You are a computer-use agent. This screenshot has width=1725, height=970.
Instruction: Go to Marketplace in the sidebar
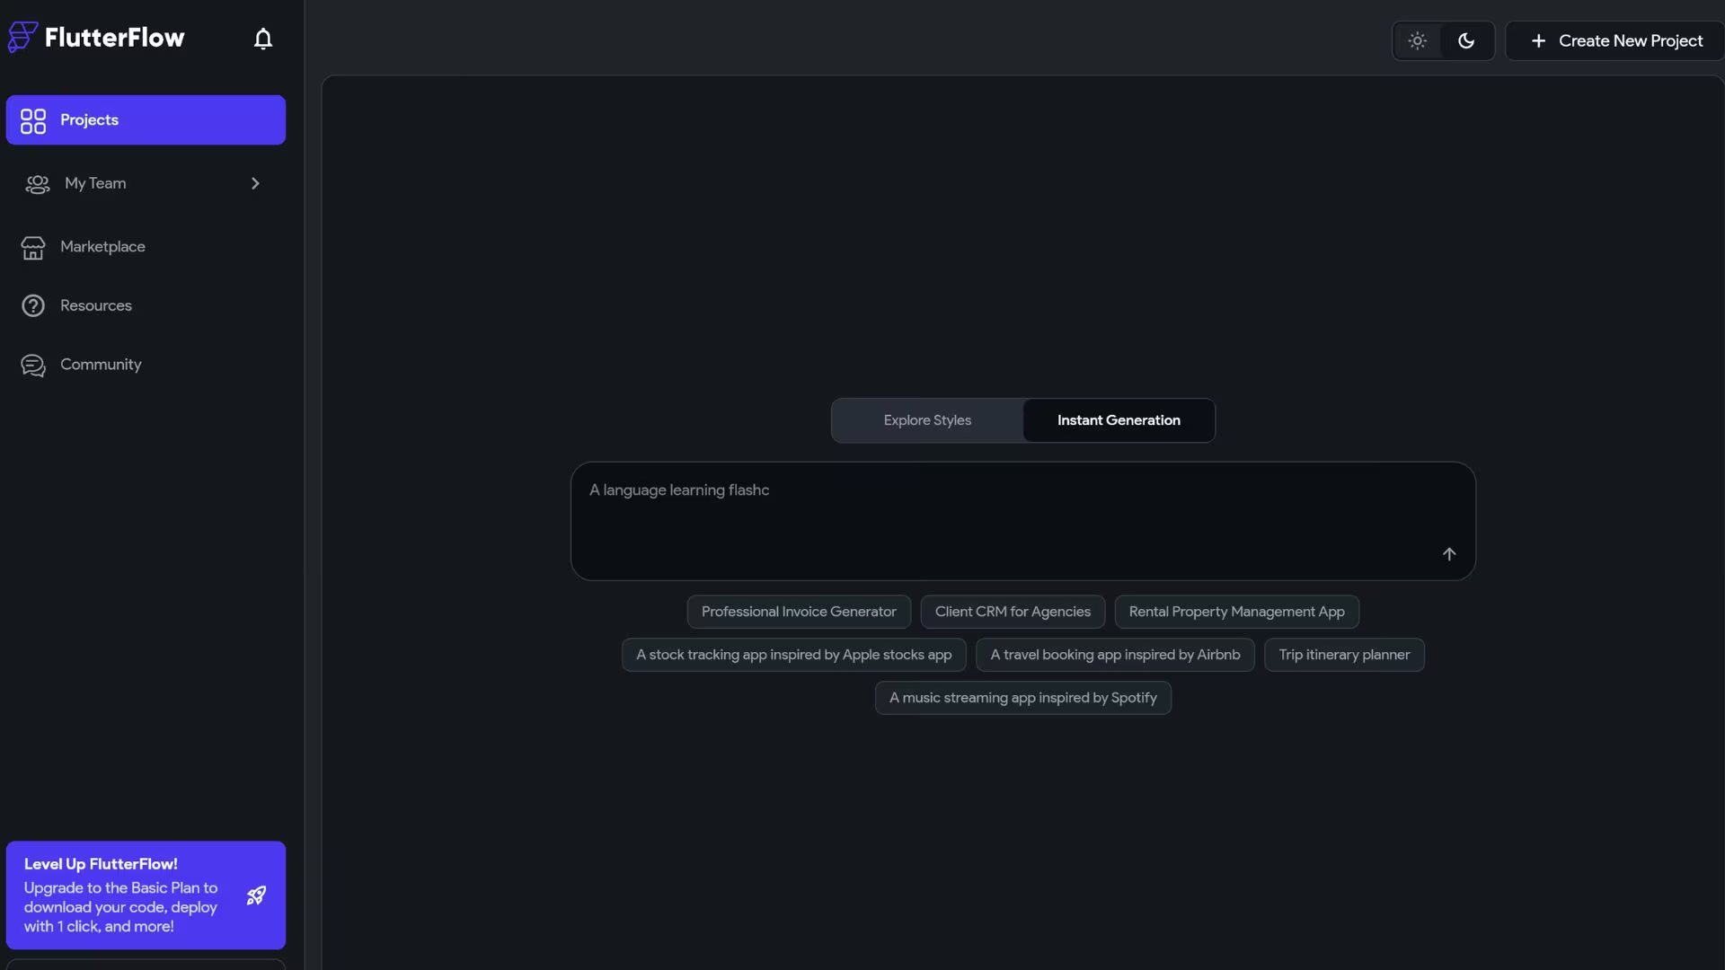146,247
